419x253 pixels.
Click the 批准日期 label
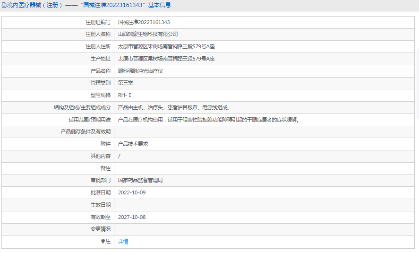(101, 192)
